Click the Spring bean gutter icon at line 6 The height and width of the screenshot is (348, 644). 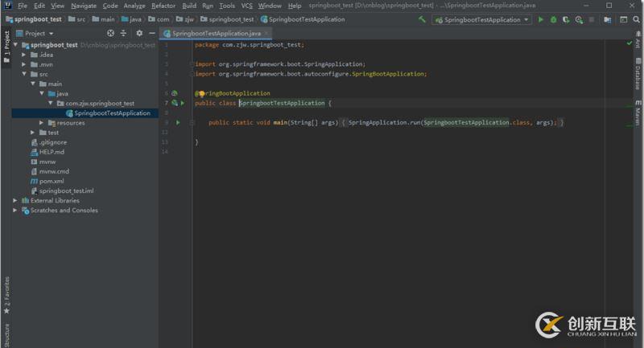tap(174, 93)
